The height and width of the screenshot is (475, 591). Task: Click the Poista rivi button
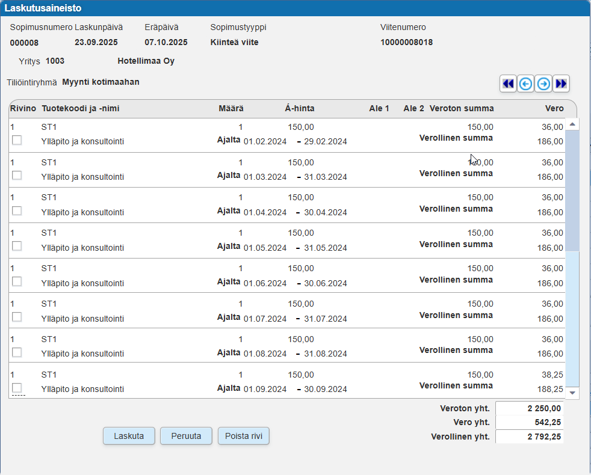coord(244,436)
